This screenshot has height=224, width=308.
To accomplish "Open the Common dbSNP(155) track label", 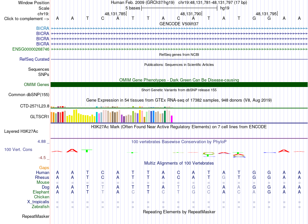I will (x=29, y=94).
